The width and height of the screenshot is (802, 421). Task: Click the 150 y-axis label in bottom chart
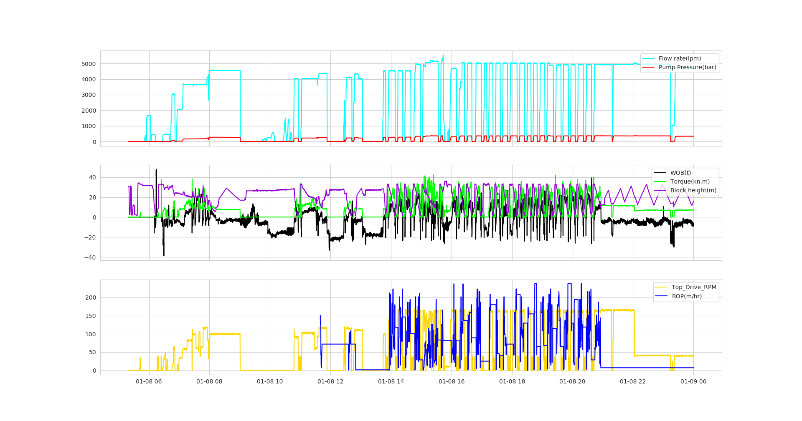point(91,316)
